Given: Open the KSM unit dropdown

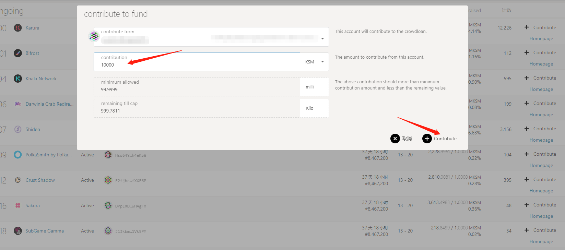Looking at the screenshot, I should pos(315,62).
